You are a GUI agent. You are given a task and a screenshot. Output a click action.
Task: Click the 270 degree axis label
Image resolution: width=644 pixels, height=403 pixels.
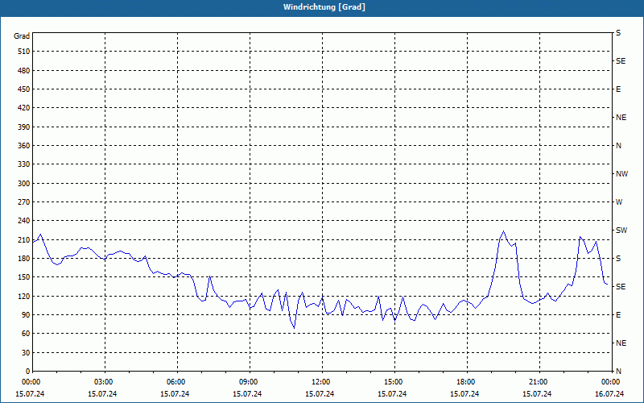pos(24,202)
